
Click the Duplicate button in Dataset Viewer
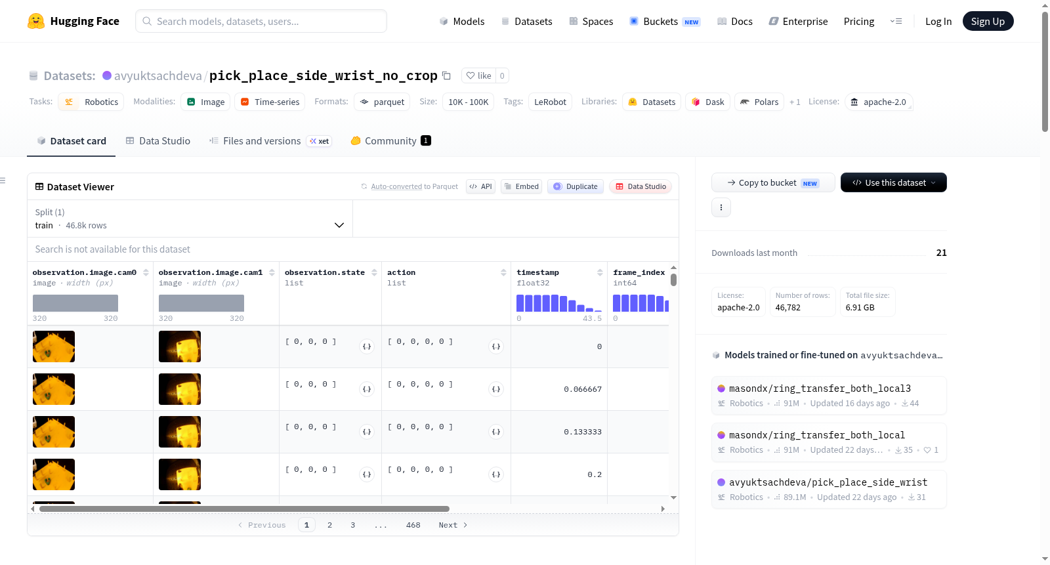(576, 186)
